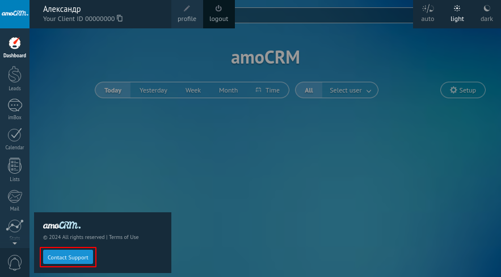Expand the Select user dropdown
Viewport: 501px width, 277px height.
pyautogui.click(x=350, y=90)
